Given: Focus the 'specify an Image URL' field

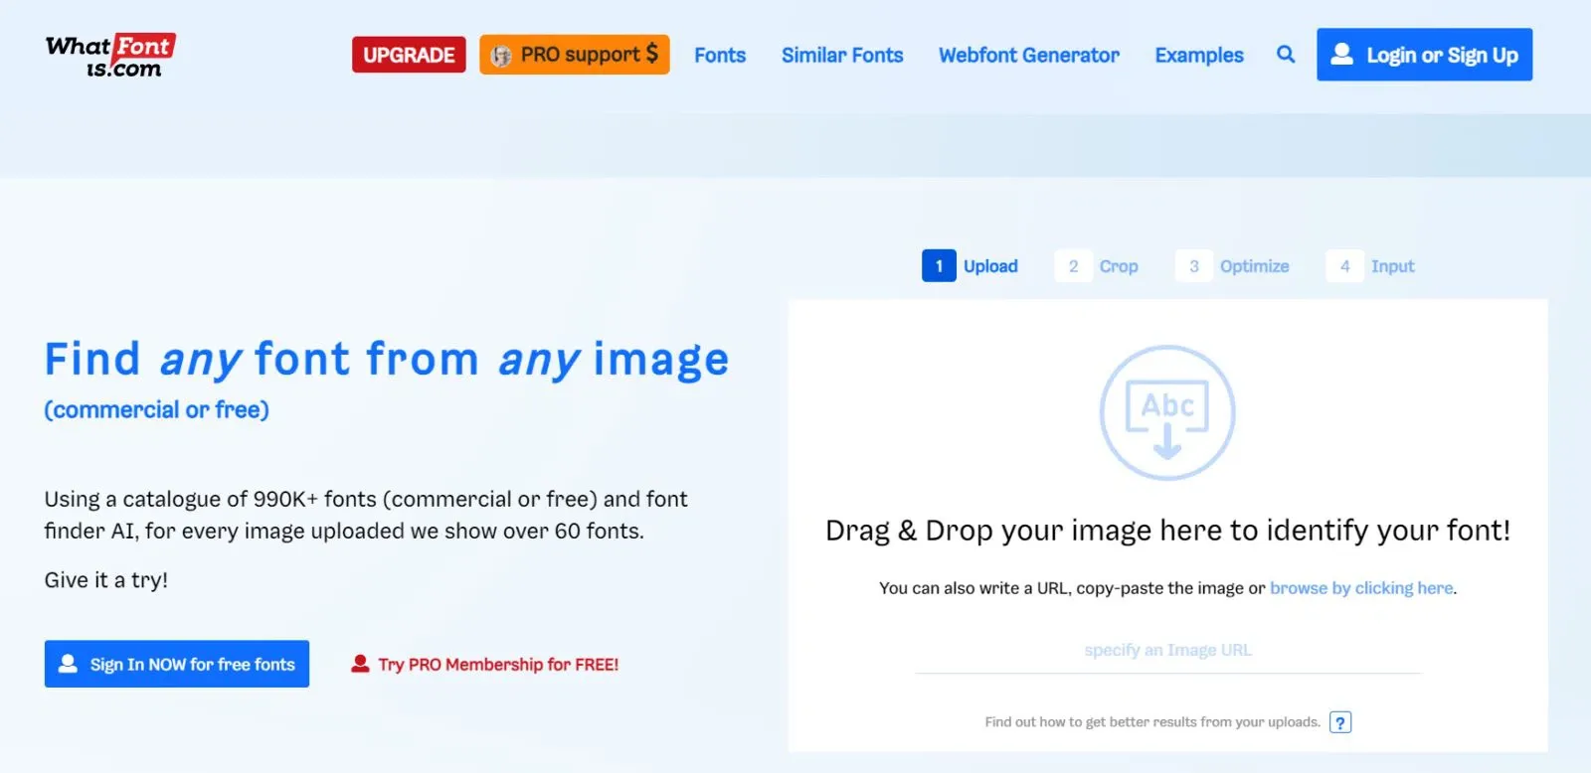Looking at the screenshot, I should pyautogui.click(x=1167, y=651).
